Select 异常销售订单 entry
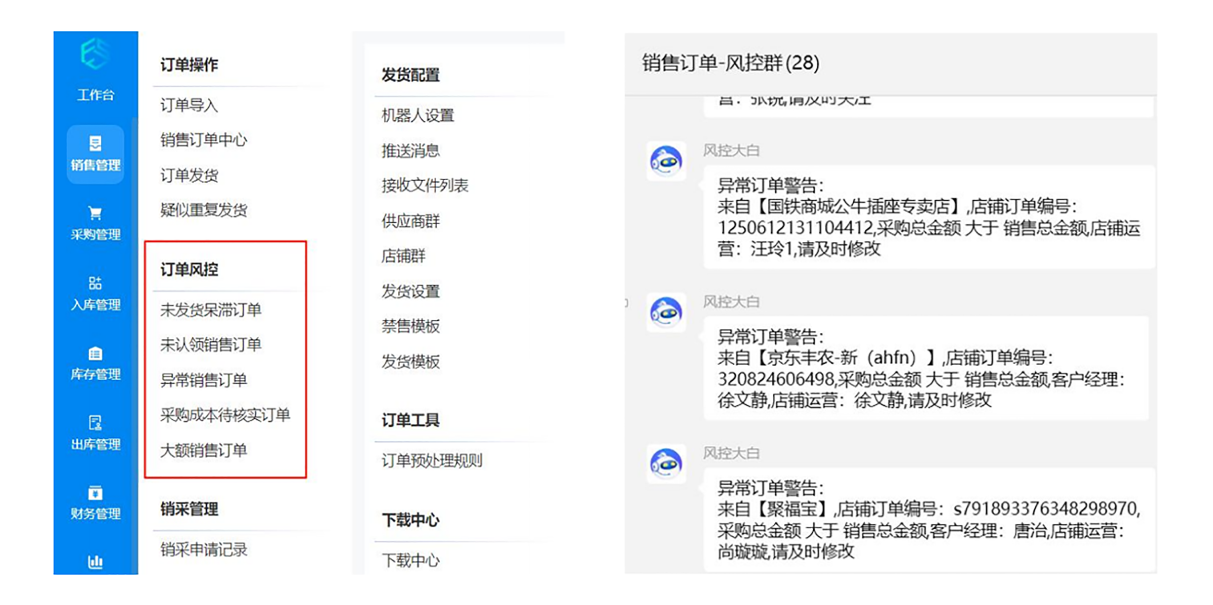Image resolution: width=1213 pixels, height=605 pixels. [204, 380]
